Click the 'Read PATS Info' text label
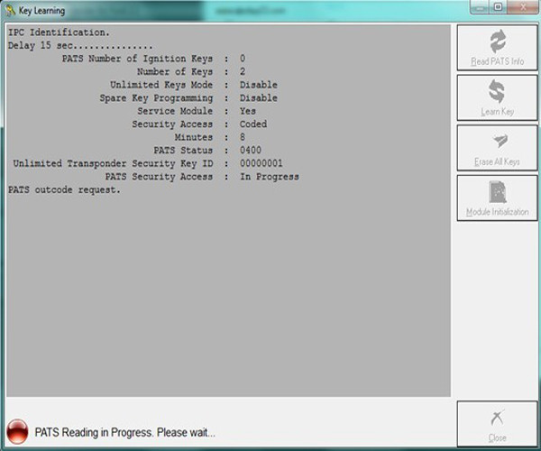The image size is (541, 451). [498, 62]
